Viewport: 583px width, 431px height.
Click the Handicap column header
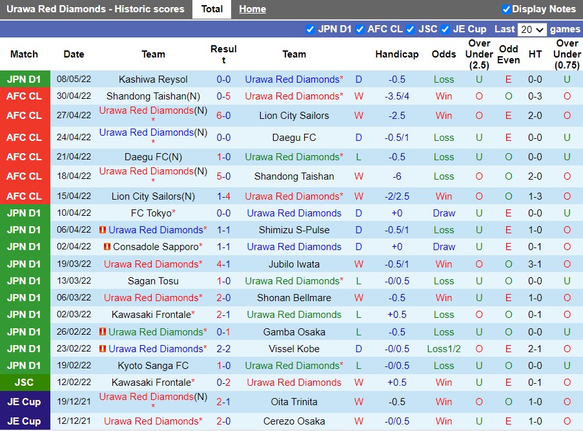397,54
